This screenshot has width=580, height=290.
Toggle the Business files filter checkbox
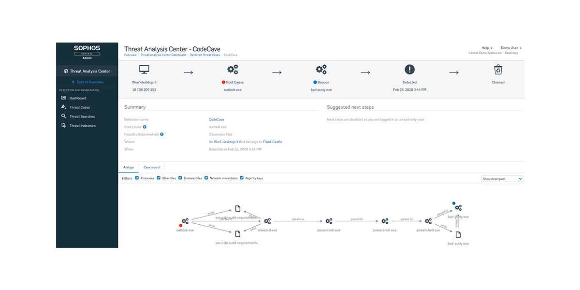click(180, 178)
